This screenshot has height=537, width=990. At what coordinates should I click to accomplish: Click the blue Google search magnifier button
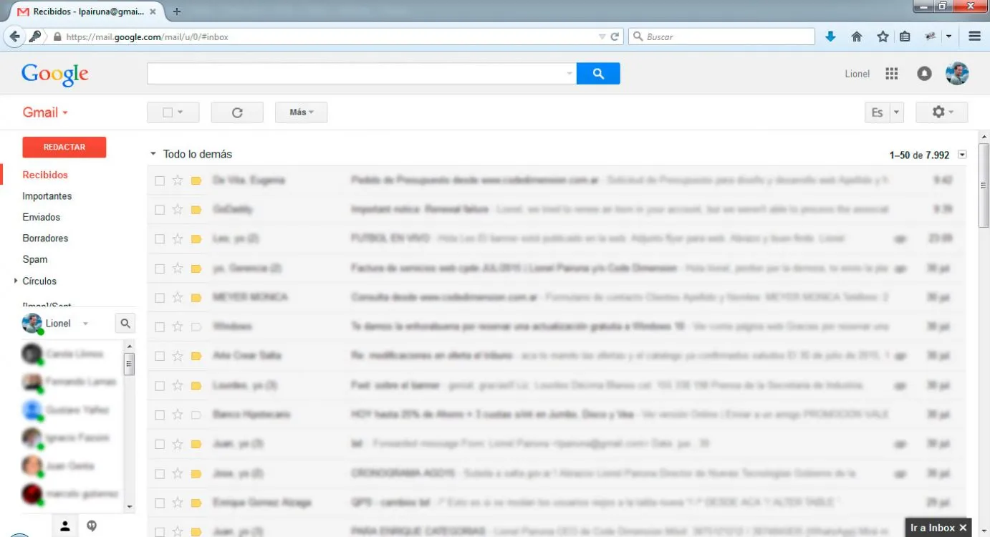pyautogui.click(x=598, y=73)
